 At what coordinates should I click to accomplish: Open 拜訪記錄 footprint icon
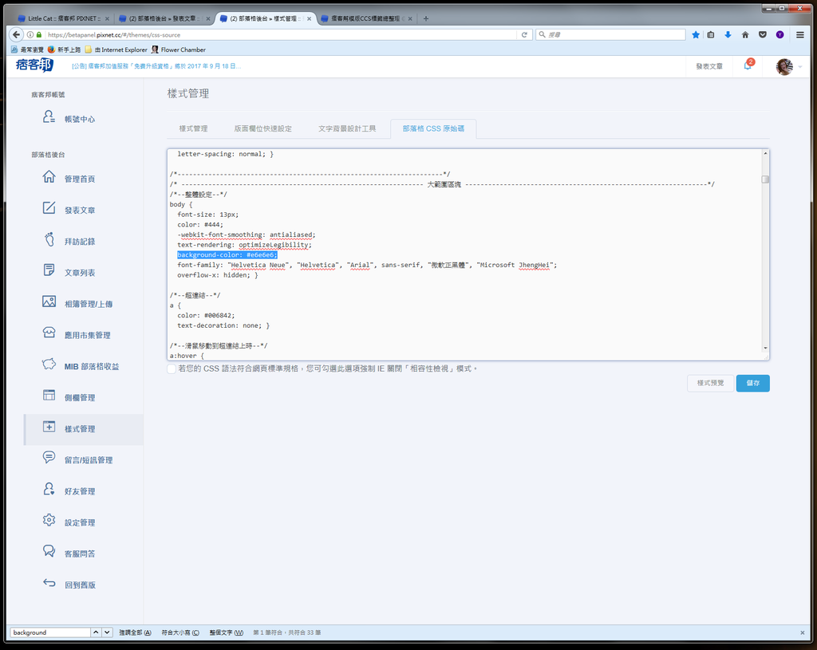pos(49,239)
